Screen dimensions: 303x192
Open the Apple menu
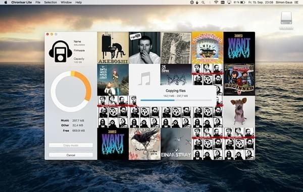coord(6,3)
